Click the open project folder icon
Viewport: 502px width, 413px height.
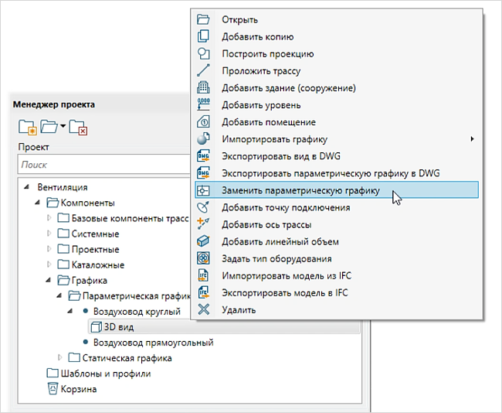click(x=50, y=126)
